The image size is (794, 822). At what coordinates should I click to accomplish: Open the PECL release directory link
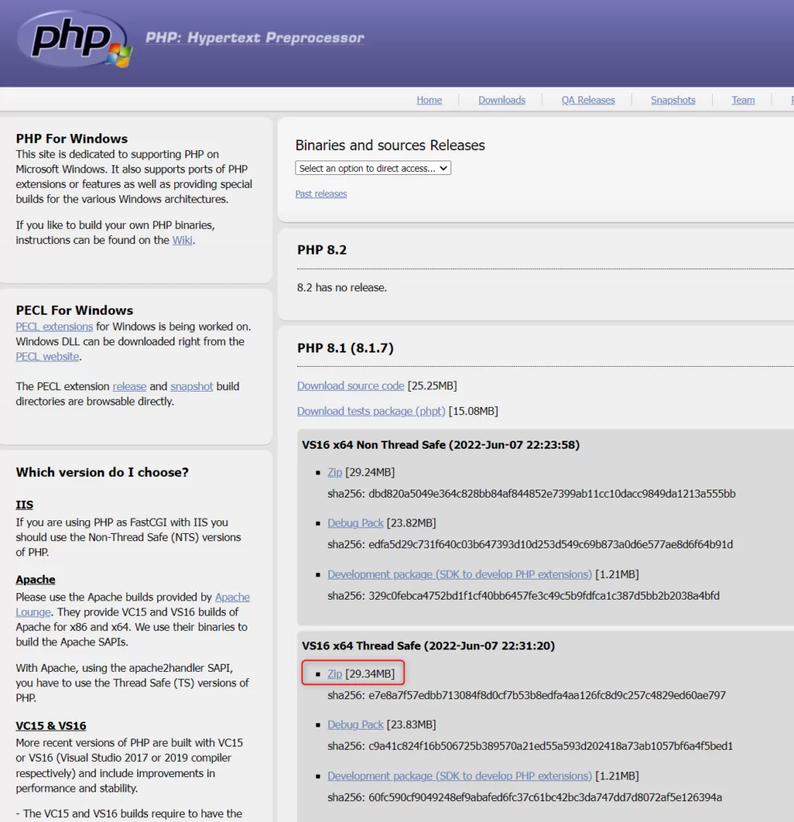[x=129, y=386]
